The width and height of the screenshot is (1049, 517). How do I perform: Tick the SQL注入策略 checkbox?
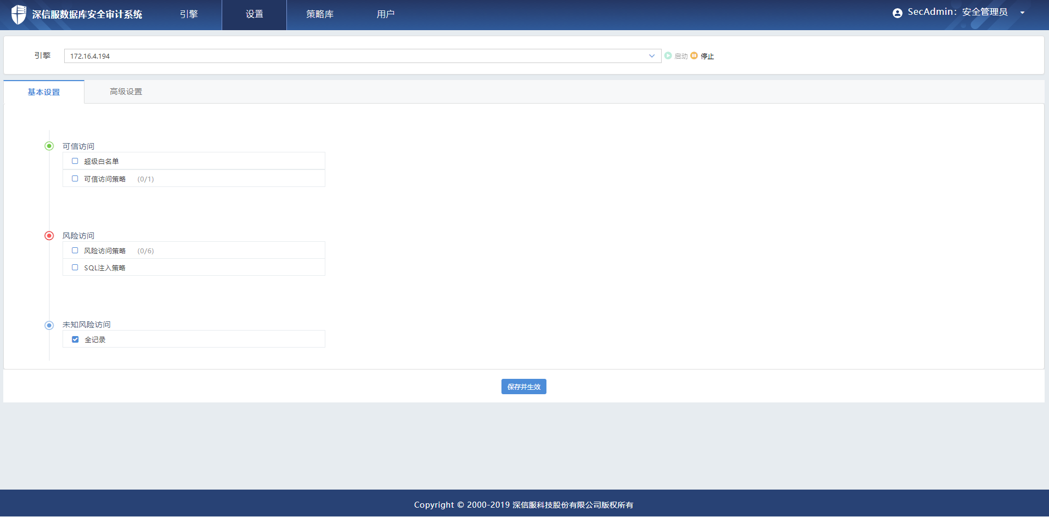75,268
